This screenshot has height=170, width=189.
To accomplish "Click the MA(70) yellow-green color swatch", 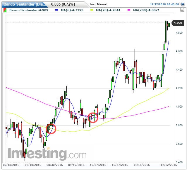I will [92, 10].
